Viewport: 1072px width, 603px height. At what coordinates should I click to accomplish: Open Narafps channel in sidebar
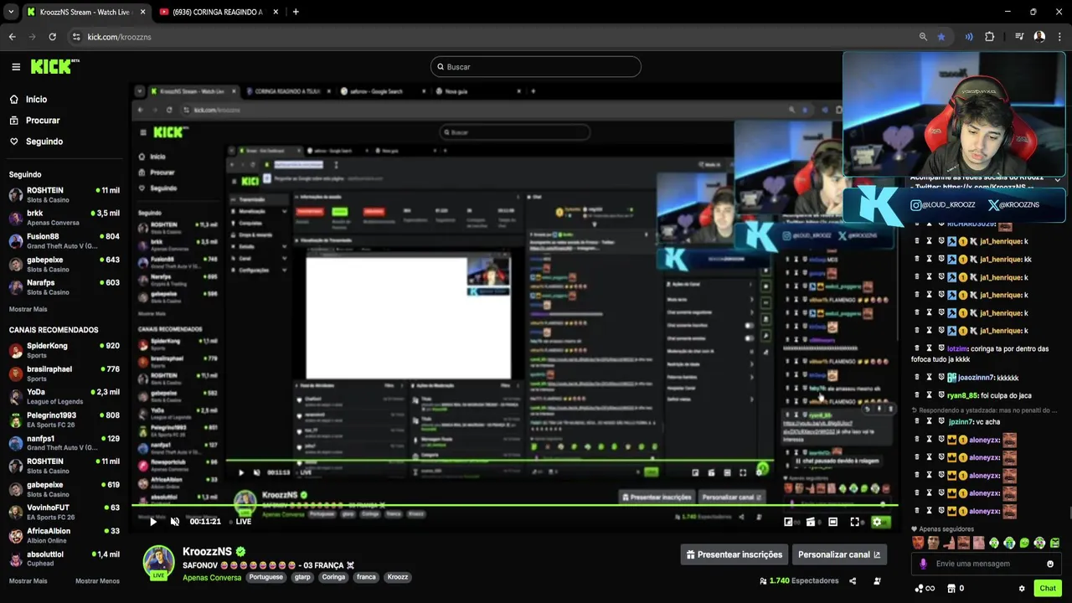coord(64,287)
